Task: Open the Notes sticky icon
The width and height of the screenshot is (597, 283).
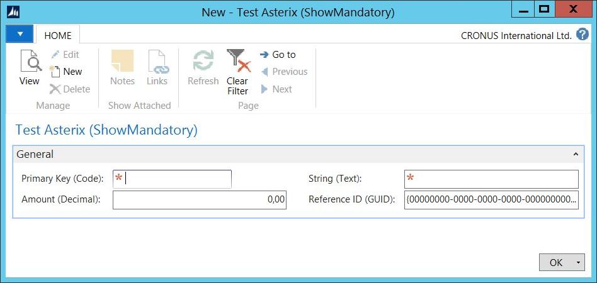Action: tap(122, 60)
